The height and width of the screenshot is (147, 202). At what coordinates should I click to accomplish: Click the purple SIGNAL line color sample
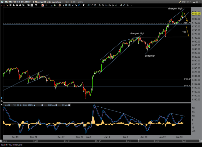pos(45,105)
